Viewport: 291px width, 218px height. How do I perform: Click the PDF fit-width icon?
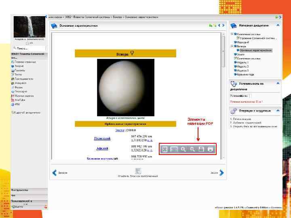pyautogui.click(x=174, y=149)
